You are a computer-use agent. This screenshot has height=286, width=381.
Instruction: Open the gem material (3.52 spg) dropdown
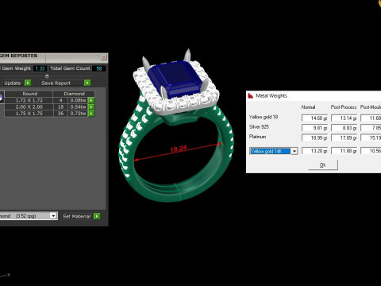click(28, 216)
